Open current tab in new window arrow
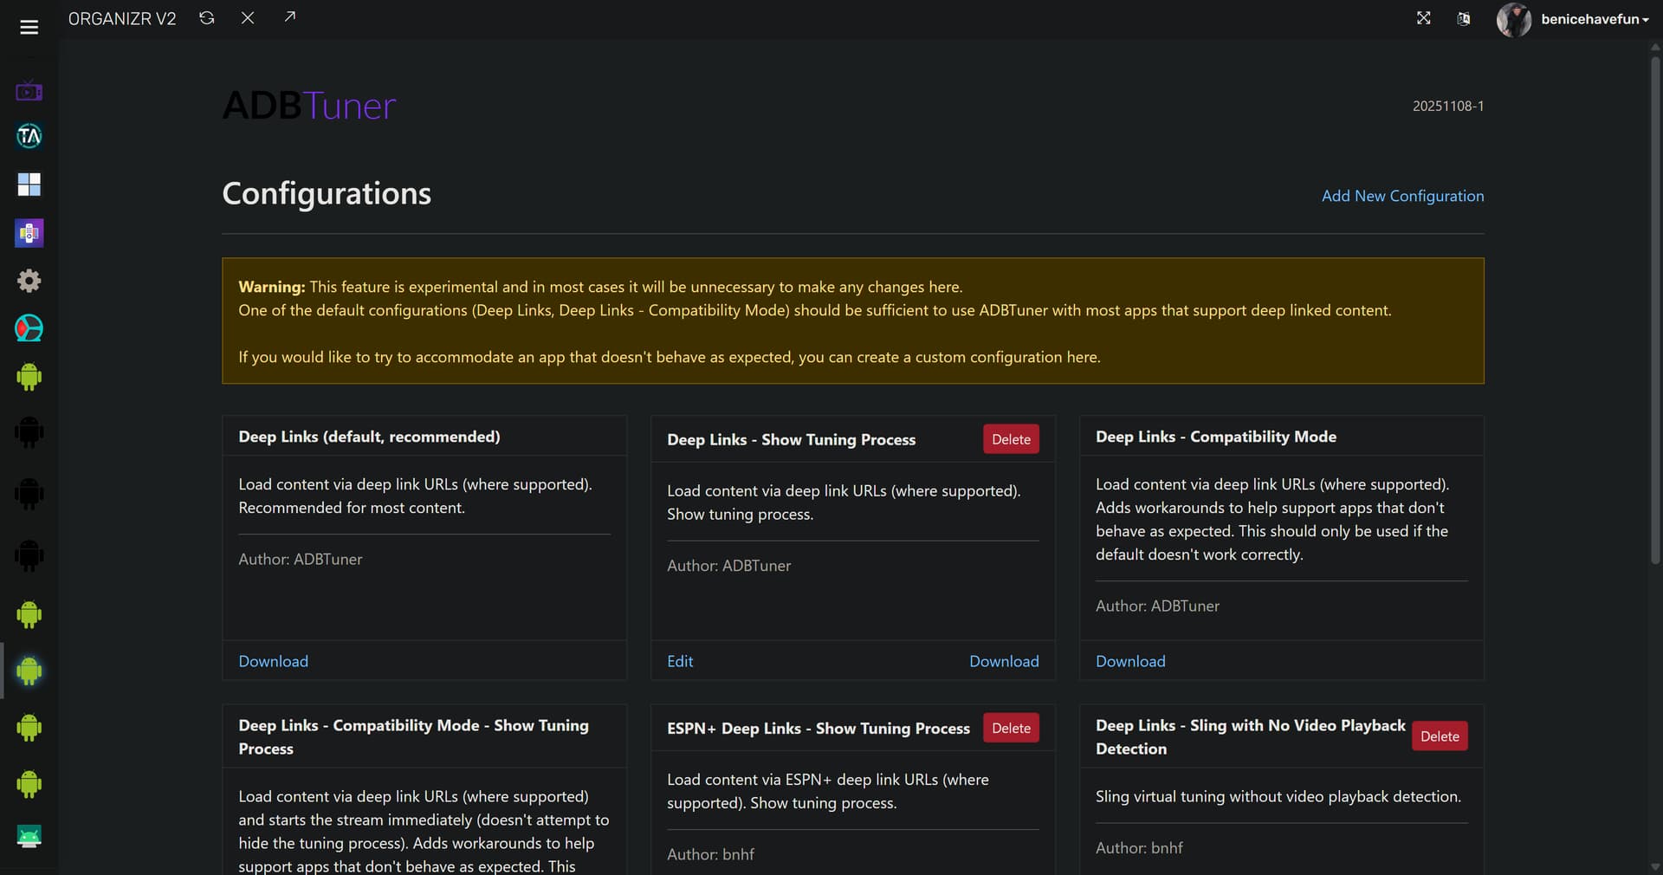This screenshot has height=875, width=1663. pyautogui.click(x=289, y=17)
